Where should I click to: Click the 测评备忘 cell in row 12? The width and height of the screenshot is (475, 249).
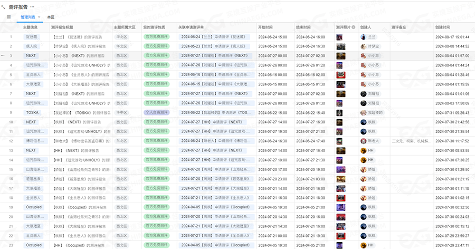(410, 141)
